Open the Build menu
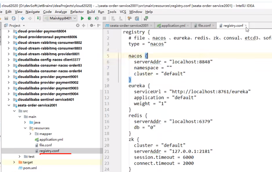272x172 pixels. point(91,12)
